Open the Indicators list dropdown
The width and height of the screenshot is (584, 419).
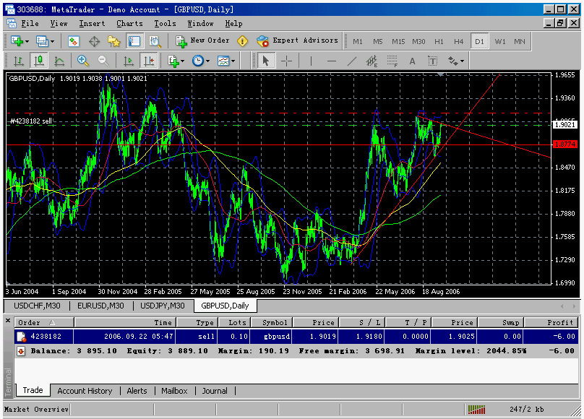[176, 61]
